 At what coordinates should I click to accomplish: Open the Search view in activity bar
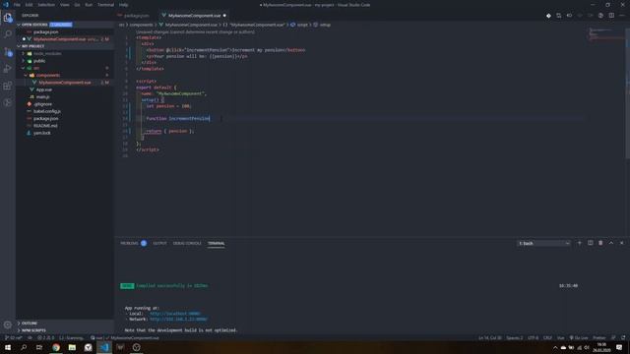coord(8,34)
